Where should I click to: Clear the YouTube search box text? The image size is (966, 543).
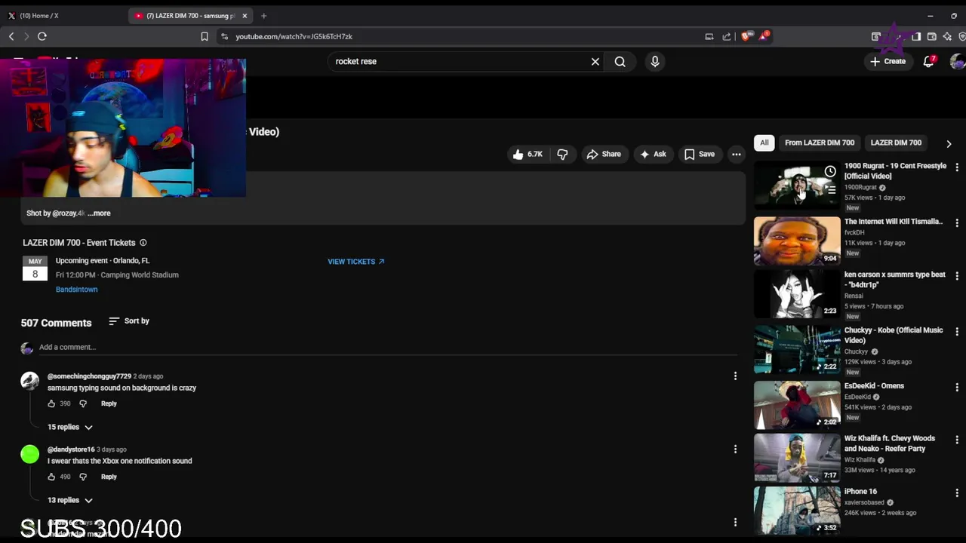[x=595, y=62]
